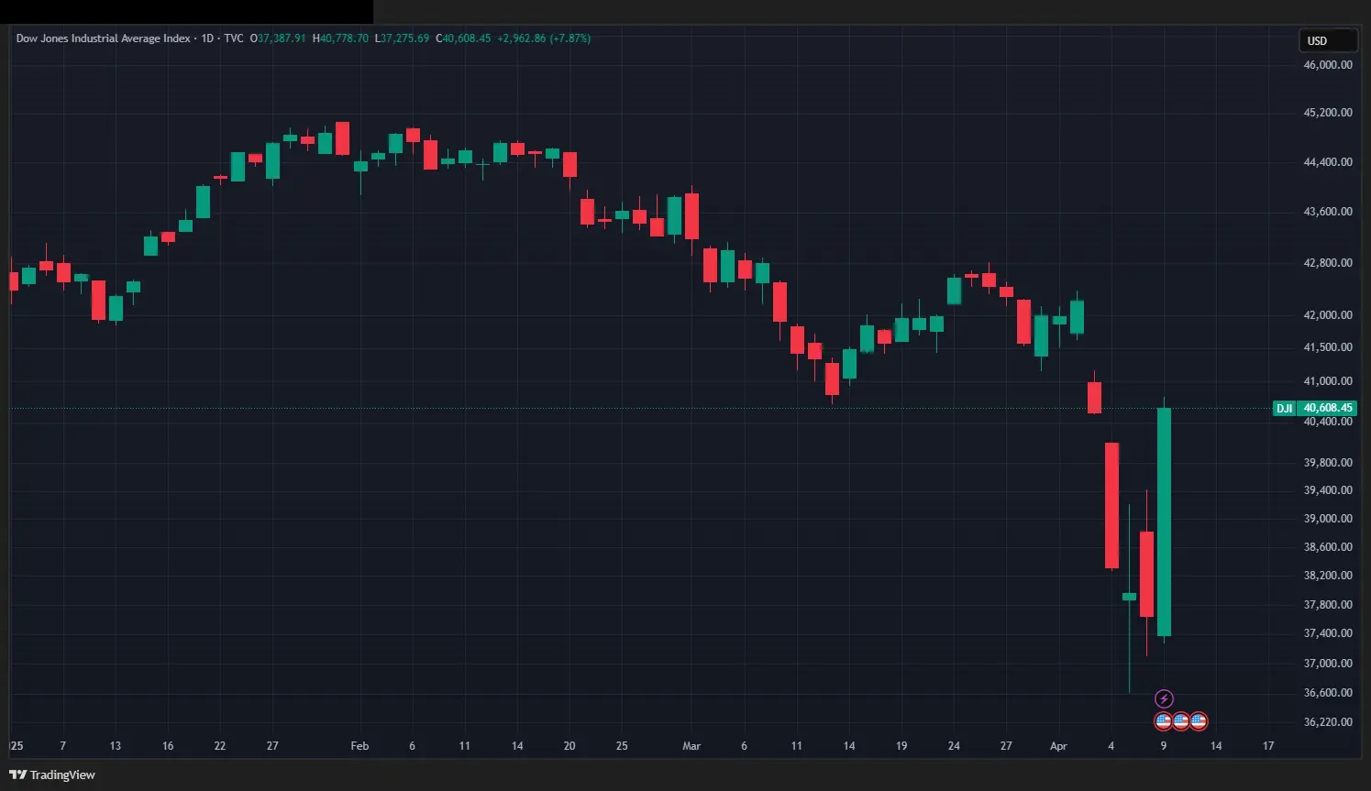Click the large green candlestick at April 9
Viewport: 1371px width, 791px height.
tap(1164, 522)
